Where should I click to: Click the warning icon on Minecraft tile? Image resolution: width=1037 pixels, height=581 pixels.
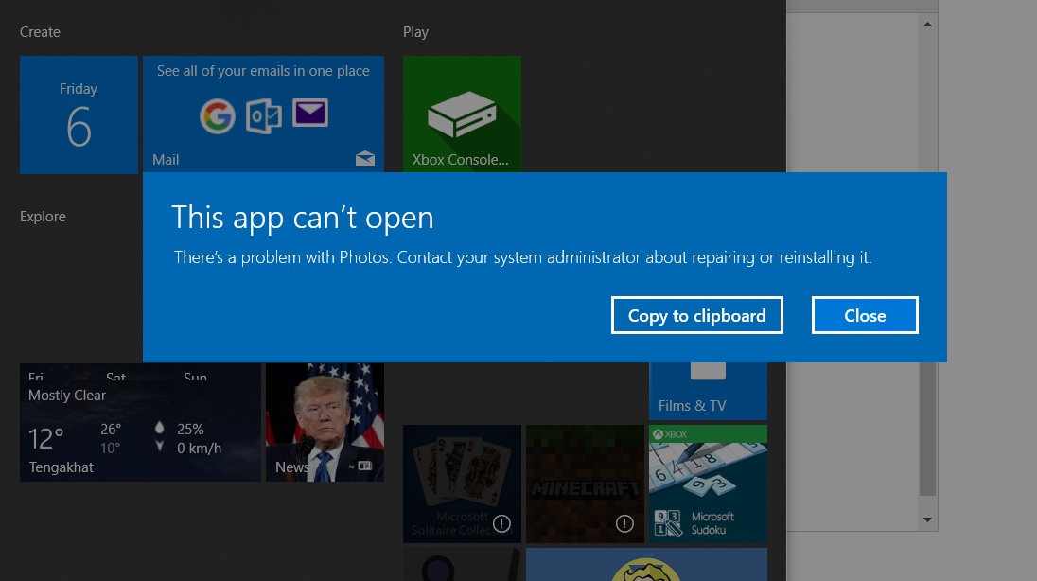coord(624,523)
